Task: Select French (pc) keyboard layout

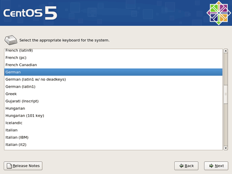Action: point(113,57)
